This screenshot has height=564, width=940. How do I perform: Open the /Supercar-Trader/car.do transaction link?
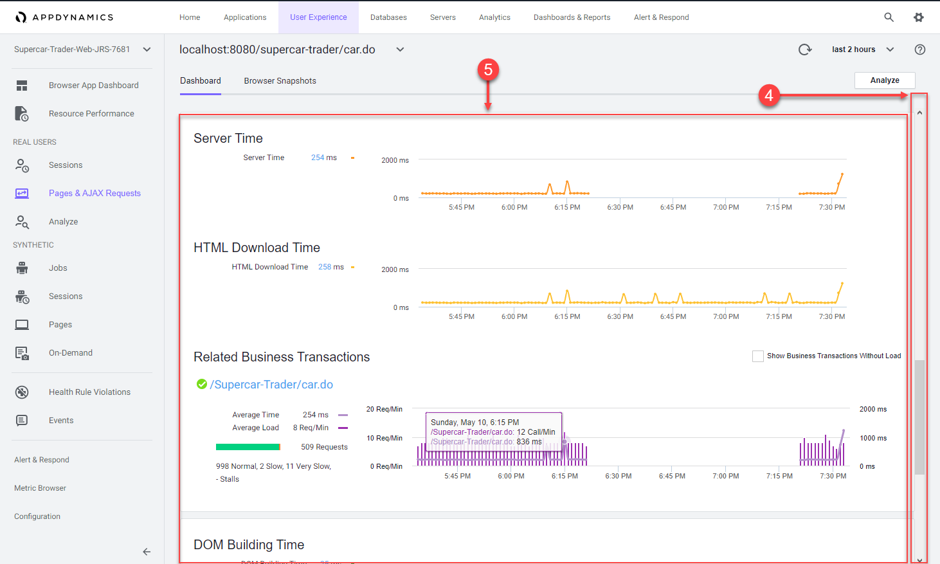pos(271,385)
